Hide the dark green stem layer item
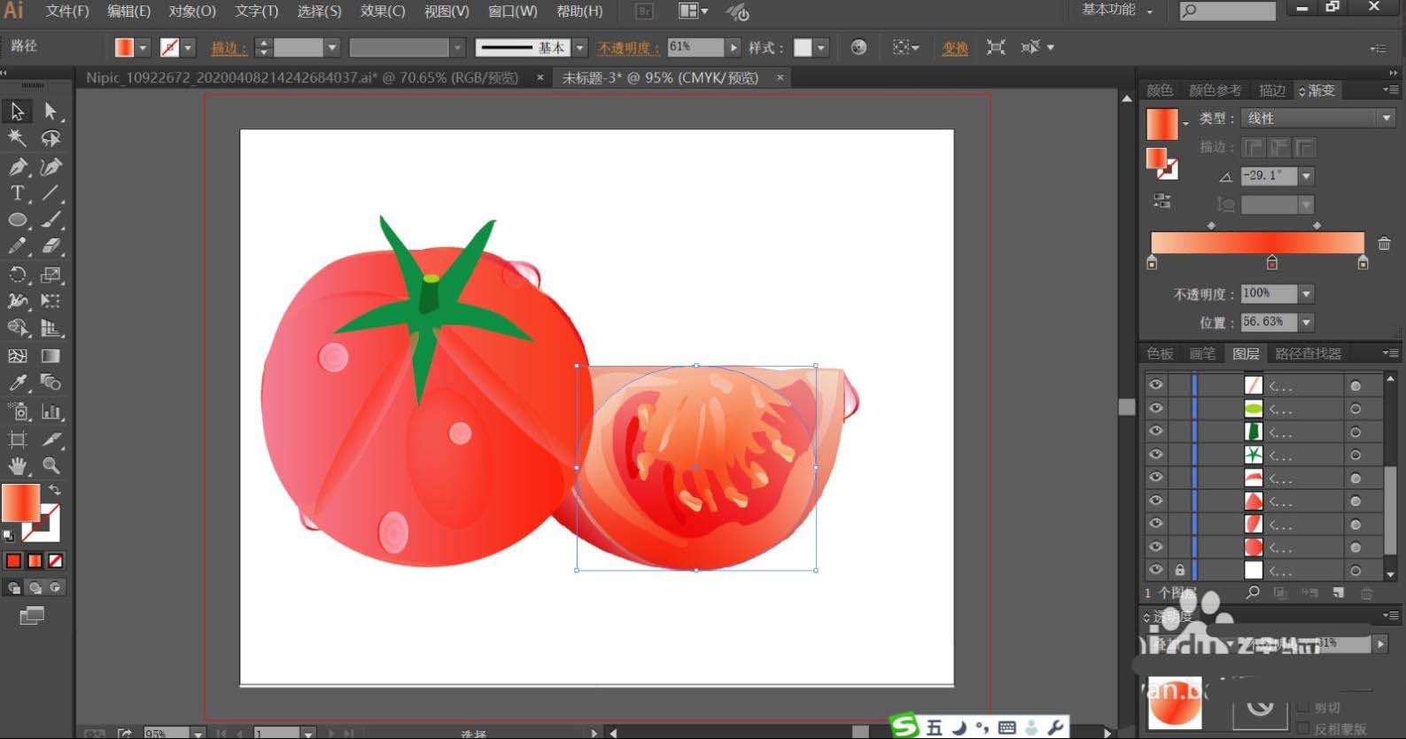 pyautogui.click(x=1155, y=431)
